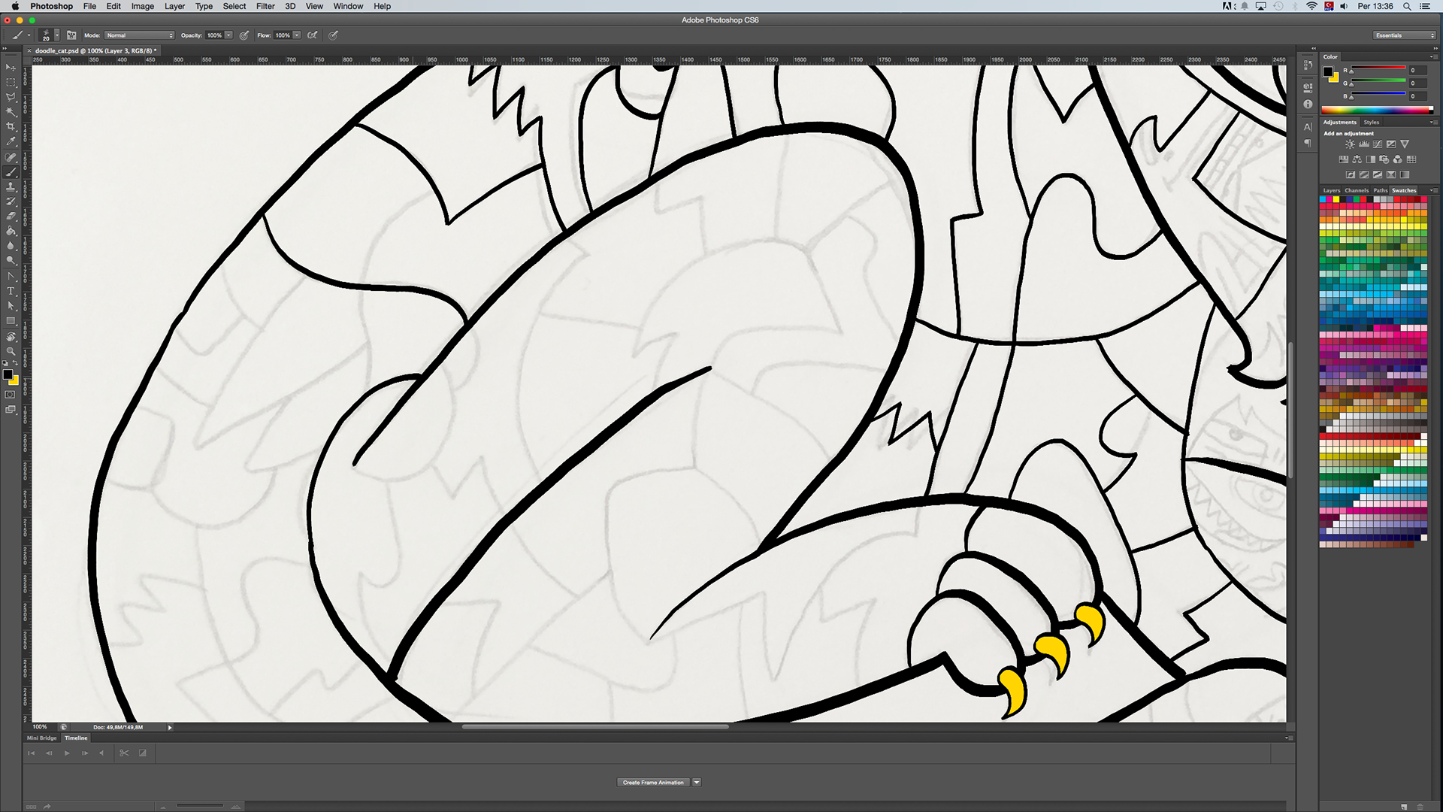
Task: Switch to the Mini Bridge tab
Action: click(42, 738)
